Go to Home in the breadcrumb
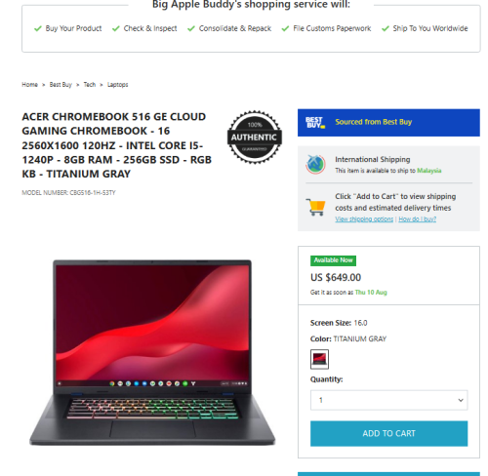Screen dimensions: 488x476 [x=29, y=85]
